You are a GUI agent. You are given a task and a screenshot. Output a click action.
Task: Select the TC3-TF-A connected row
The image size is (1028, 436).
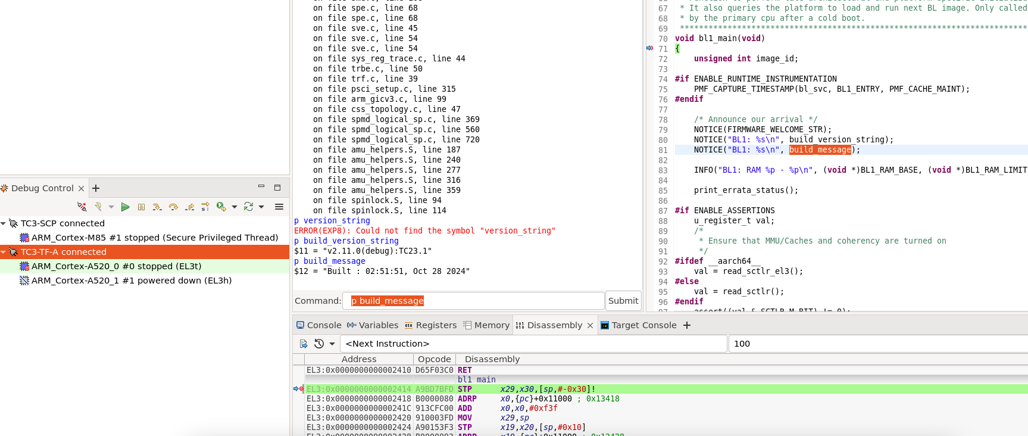pos(145,252)
